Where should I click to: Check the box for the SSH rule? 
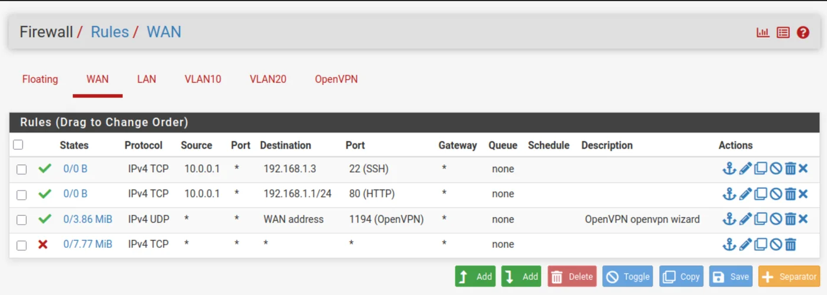21,169
